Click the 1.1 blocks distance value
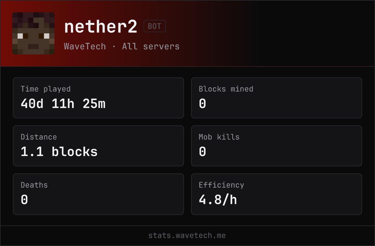 [59, 152]
